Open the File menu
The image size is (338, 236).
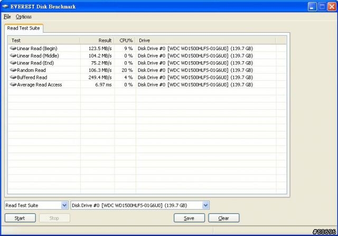pyautogui.click(x=7, y=16)
